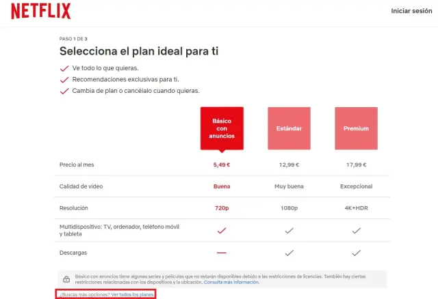This screenshot has height=299, width=438.
Task: Click the 4K+HDR resolution value
Action: click(x=356, y=208)
